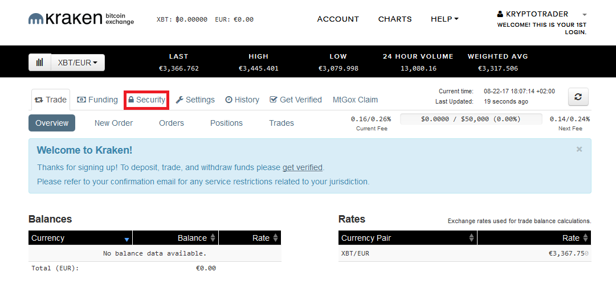Click the €3,367.75 rate value

click(569, 253)
